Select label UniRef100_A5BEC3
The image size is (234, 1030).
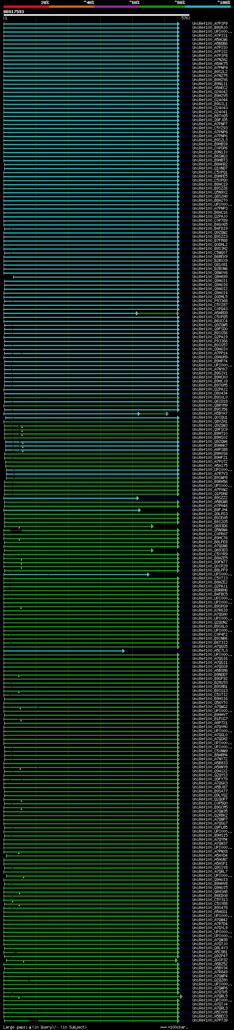point(210,1016)
